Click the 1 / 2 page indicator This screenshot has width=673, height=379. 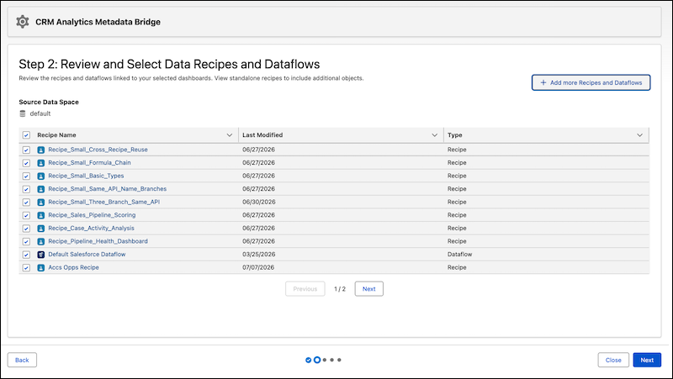coord(340,289)
